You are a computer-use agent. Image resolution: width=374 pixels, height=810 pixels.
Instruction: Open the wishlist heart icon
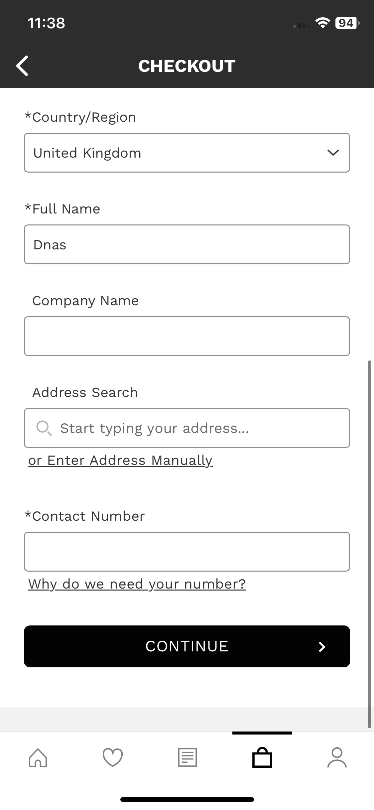[113, 757]
